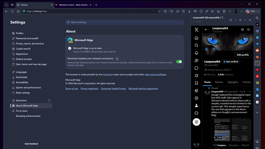265x149 pixels.
Task: Click the Get verified button
Action: pyautogui.click(x=230, y=62)
